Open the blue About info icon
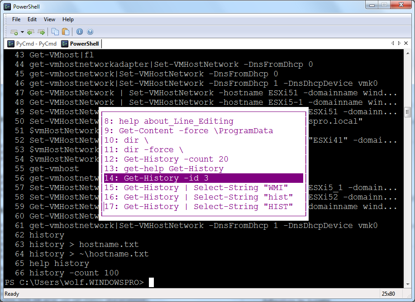 [x=80, y=32]
